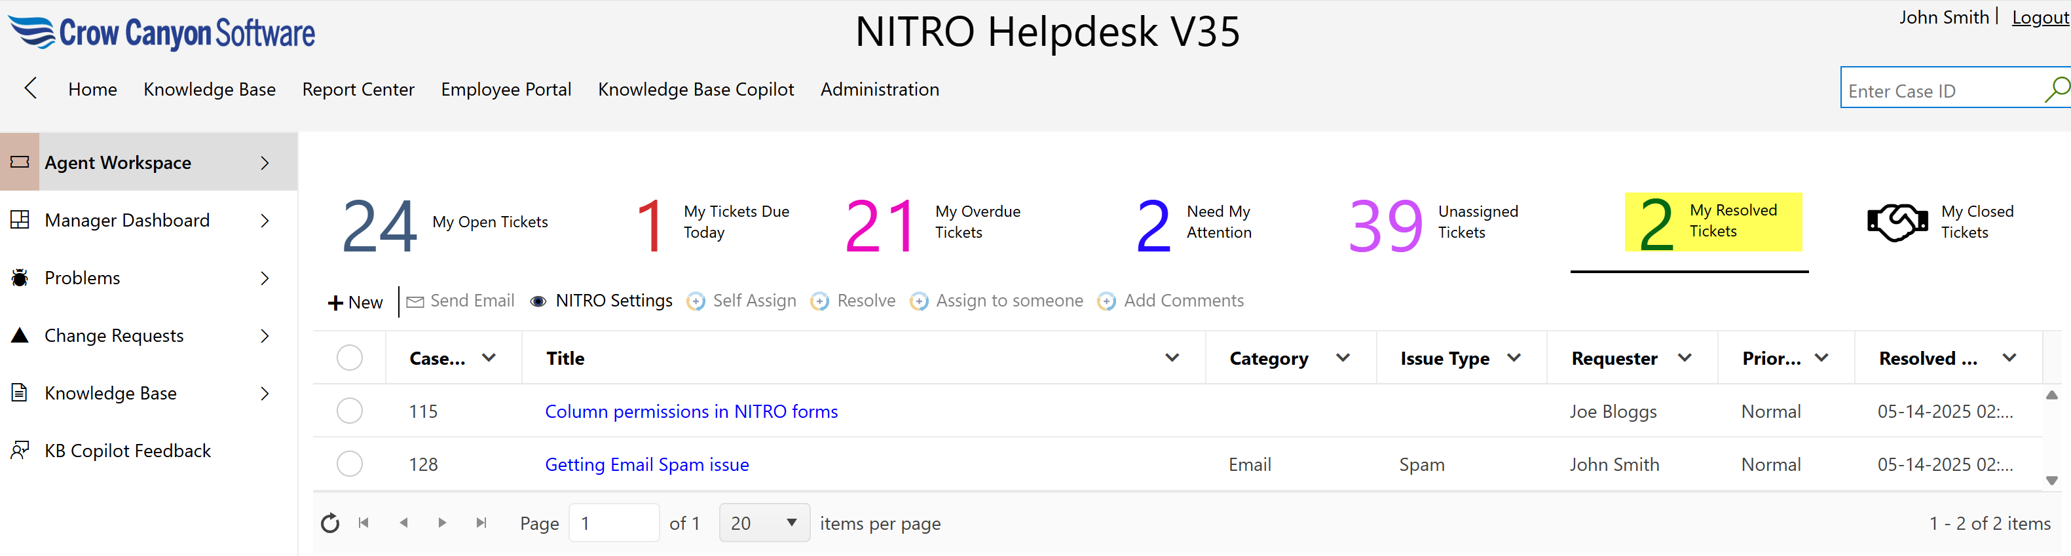Open the Column permissions in NITRO forms ticket
Screen dimensions: 2071x556
690,411
